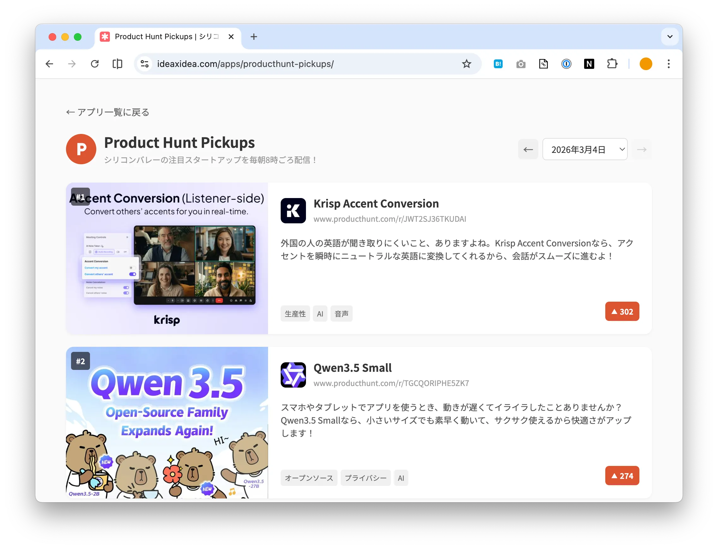This screenshot has height=549, width=718.
Task: Open Chrome's three-dot menu
Action: point(668,64)
